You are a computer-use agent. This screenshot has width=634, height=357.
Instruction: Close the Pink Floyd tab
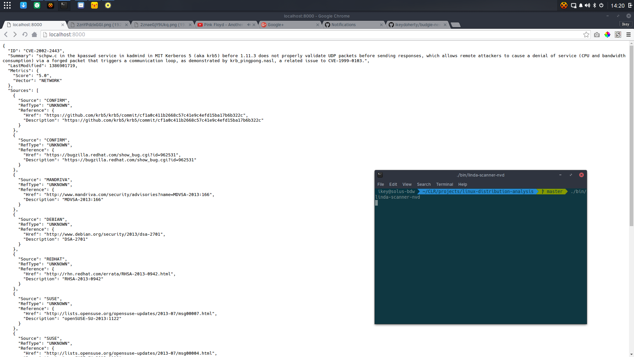pyautogui.click(x=254, y=25)
